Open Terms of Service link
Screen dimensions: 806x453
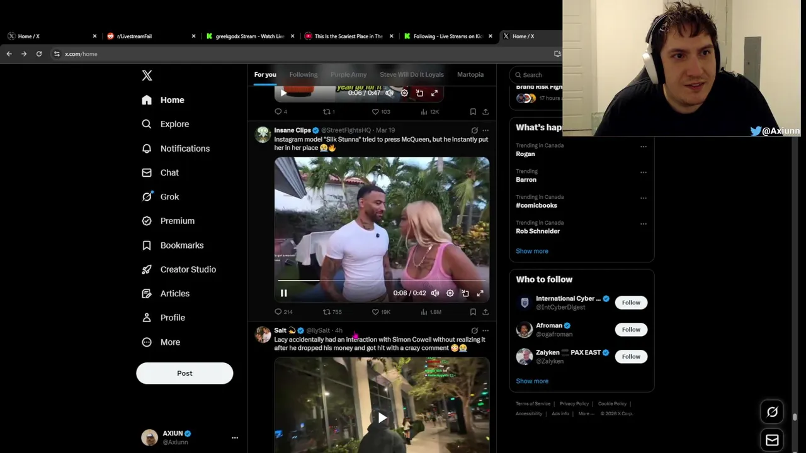[533, 404]
